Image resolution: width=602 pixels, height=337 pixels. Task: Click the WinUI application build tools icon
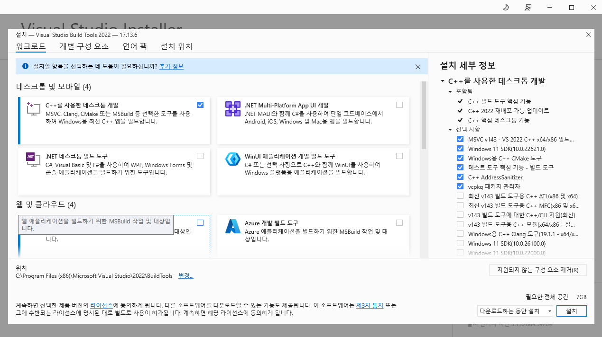pos(233,160)
